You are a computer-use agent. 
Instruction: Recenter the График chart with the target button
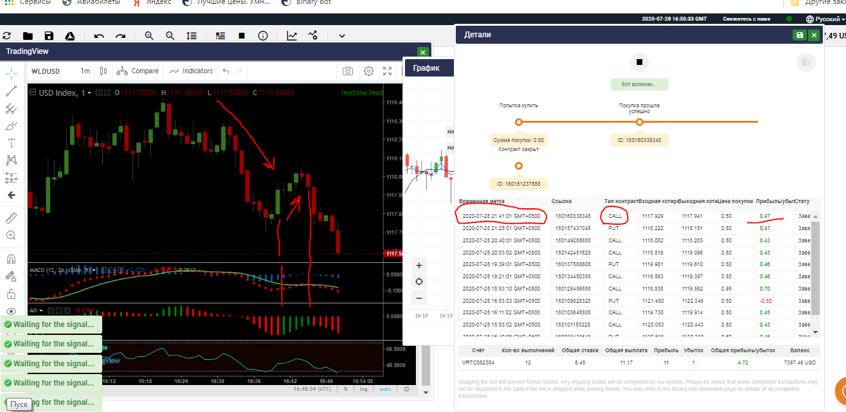pos(419,282)
